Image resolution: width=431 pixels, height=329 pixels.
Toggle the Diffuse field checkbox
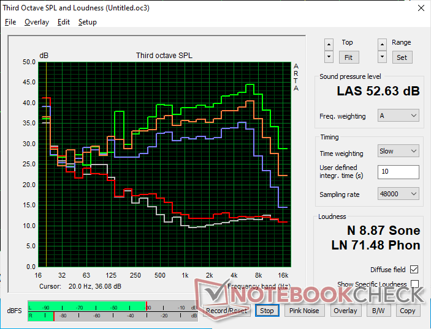[x=414, y=270]
